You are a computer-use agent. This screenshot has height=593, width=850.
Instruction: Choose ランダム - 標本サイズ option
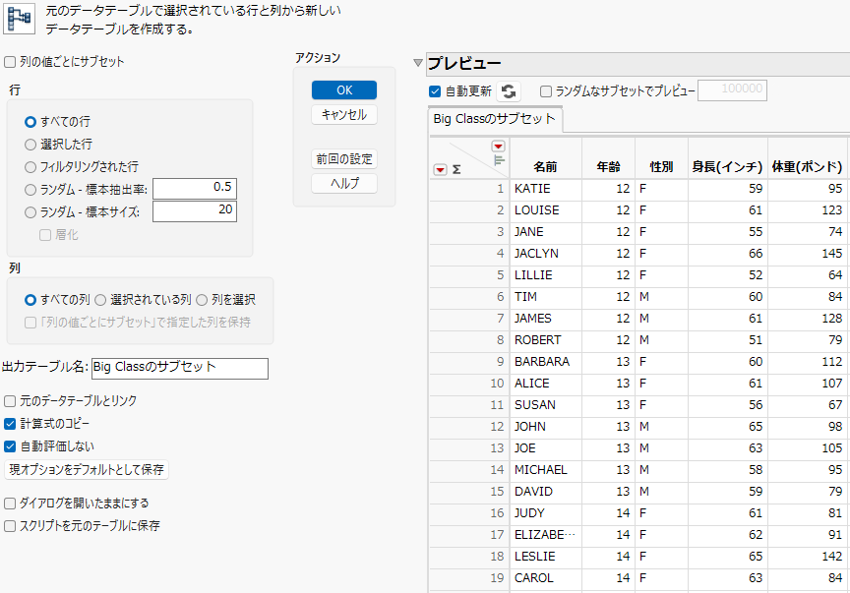coord(30,213)
